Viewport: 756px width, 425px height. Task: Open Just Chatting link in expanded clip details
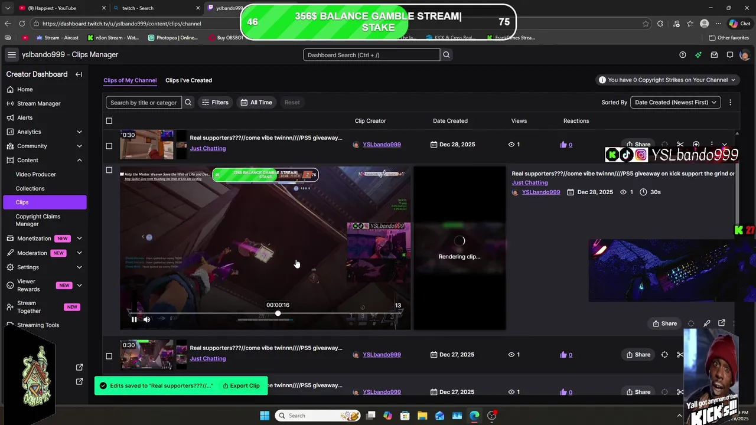point(530,182)
